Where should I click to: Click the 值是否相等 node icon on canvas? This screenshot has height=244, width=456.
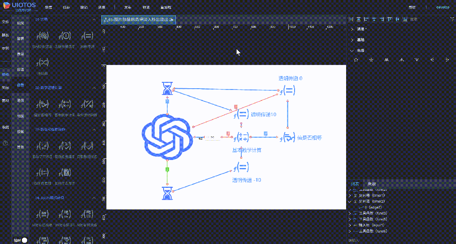coord(288,137)
